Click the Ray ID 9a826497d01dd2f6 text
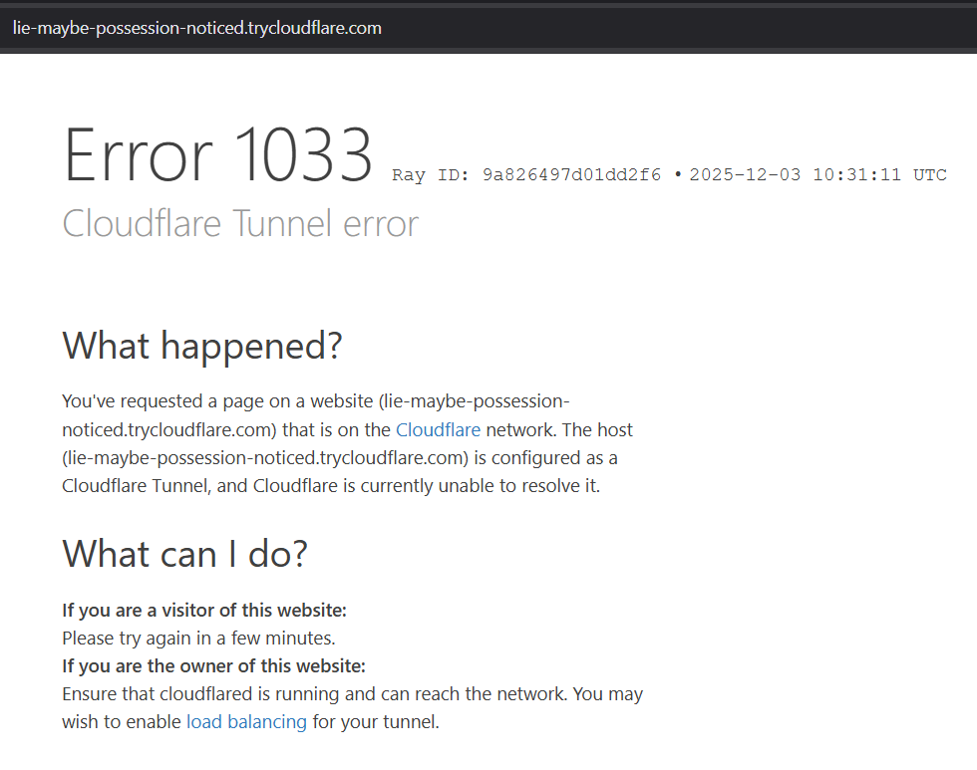 (526, 174)
